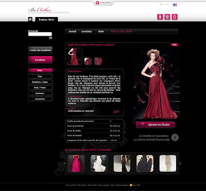Click the Be Clothes logo
Image resolution: width=206 pixels, height=191 pixels.
point(40,9)
